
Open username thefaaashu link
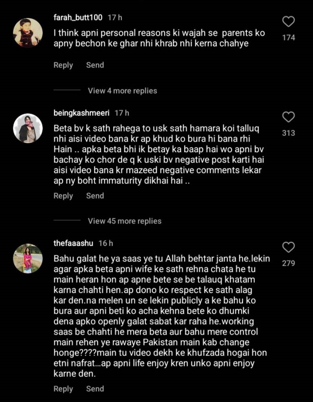click(73, 243)
